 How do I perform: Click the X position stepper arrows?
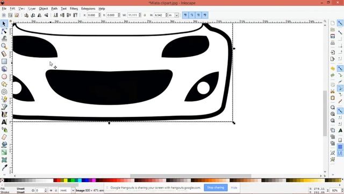click(x=99, y=15)
